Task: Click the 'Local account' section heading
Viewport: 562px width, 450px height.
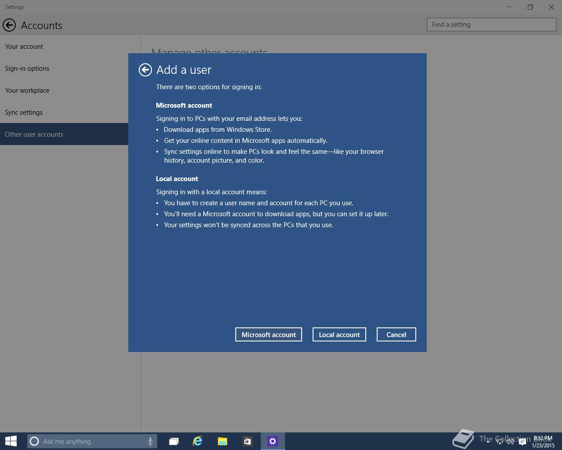Action: coord(177,179)
